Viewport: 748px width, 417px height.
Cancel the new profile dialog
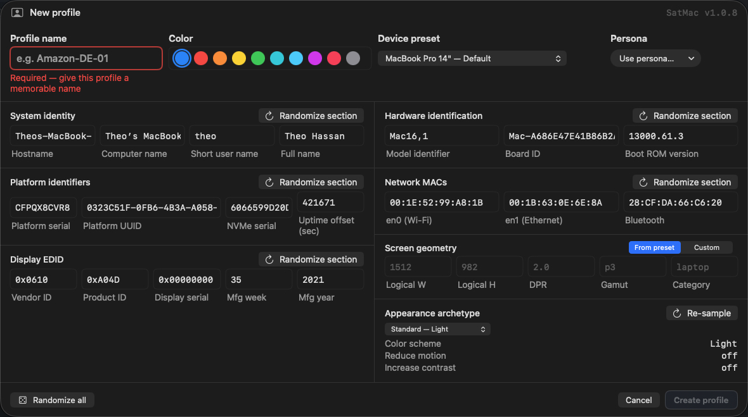coord(639,401)
